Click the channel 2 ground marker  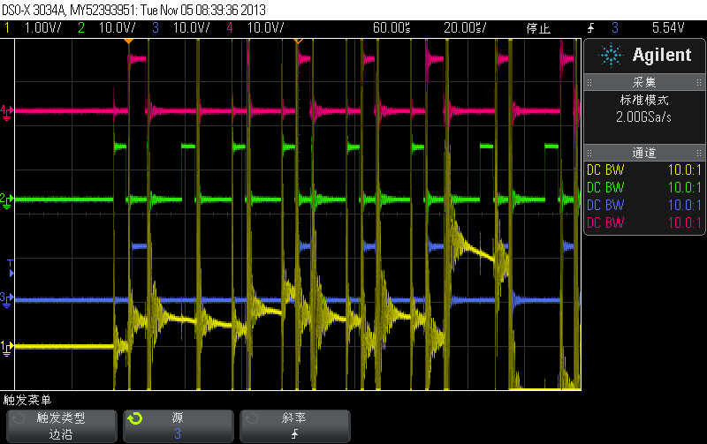[7, 200]
